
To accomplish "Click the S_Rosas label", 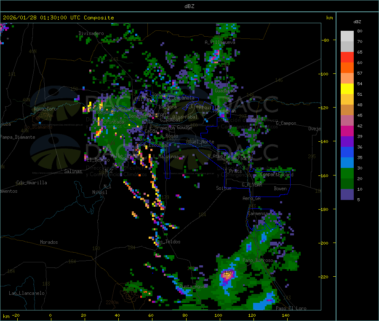I will pyautogui.click(x=169, y=136).
